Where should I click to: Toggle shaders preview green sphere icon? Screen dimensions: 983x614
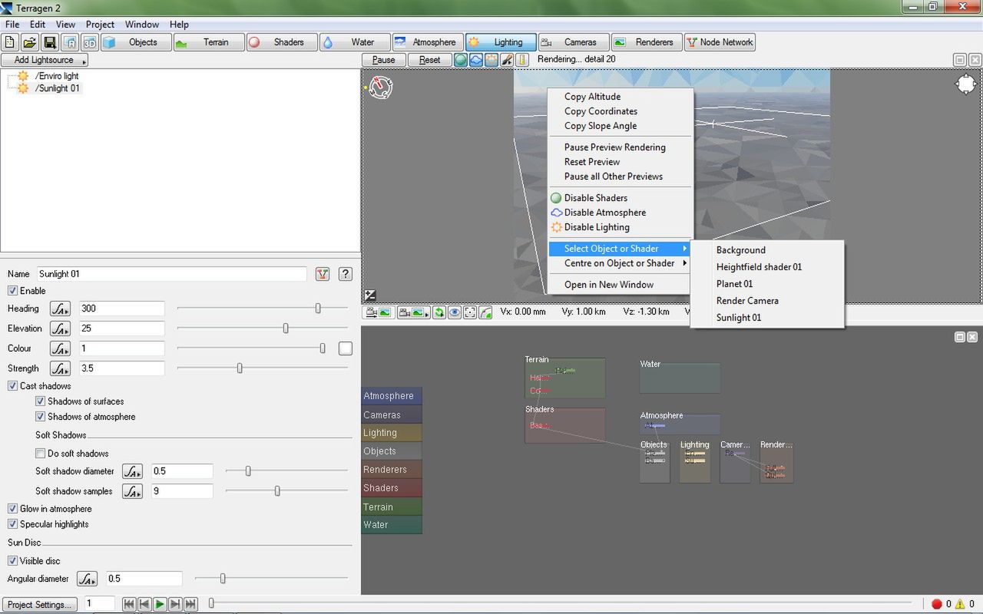pos(461,60)
